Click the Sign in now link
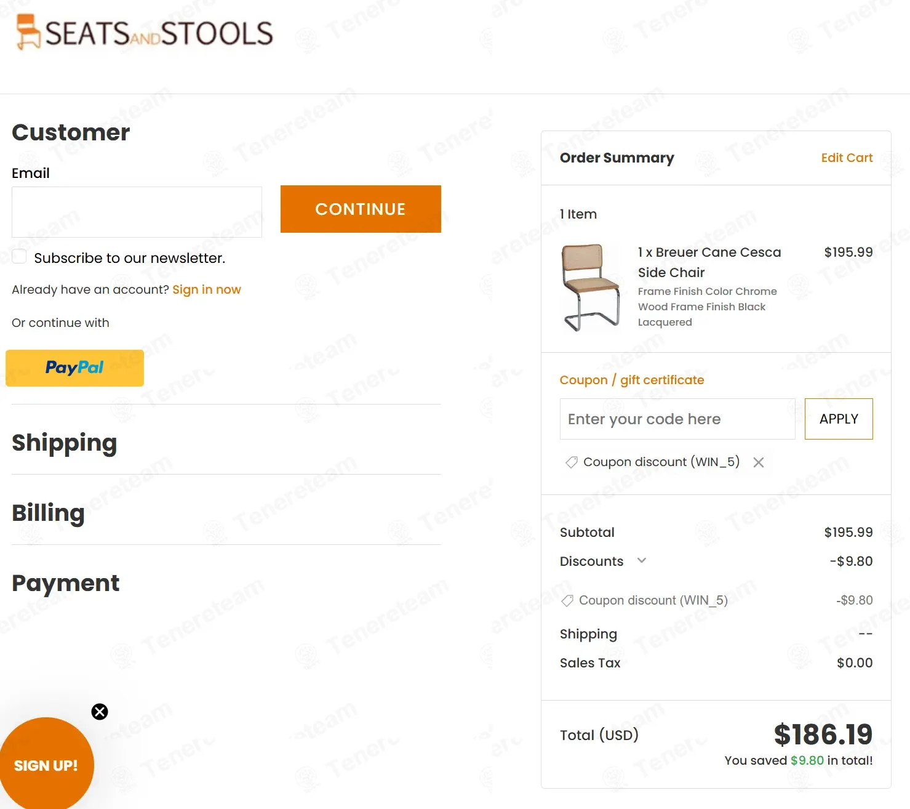Screen dimensions: 910x809 (207, 289)
